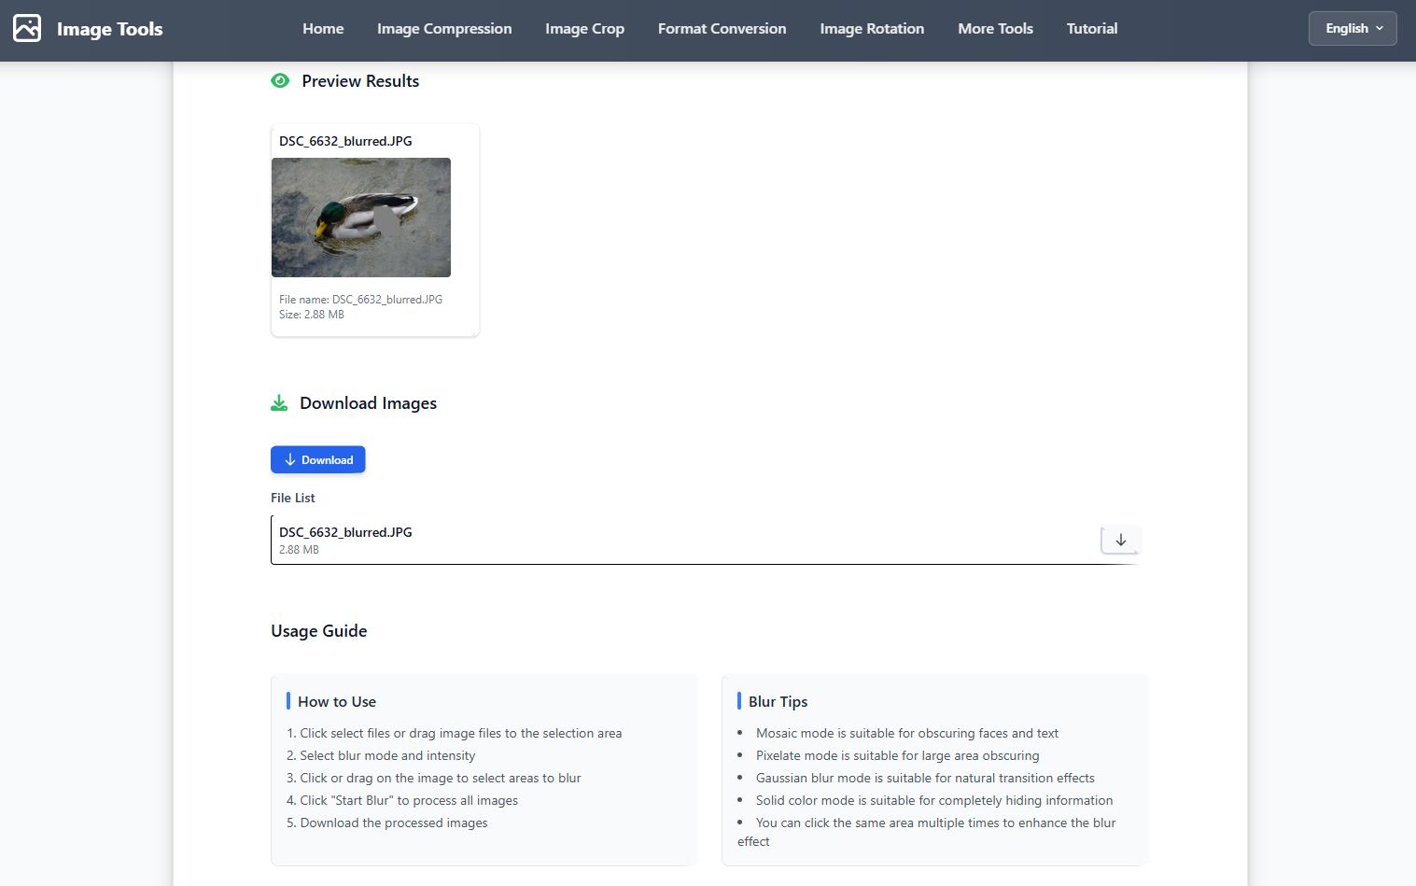
Task: Click the Preview Results heading
Action: tap(360, 81)
